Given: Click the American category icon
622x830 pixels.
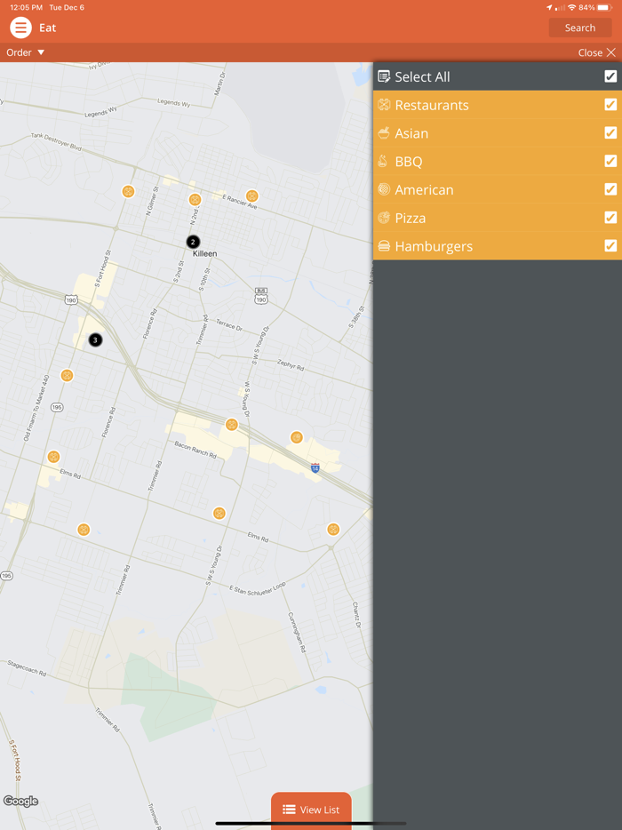Looking at the screenshot, I should pyautogui.click(x=384, y=189).
